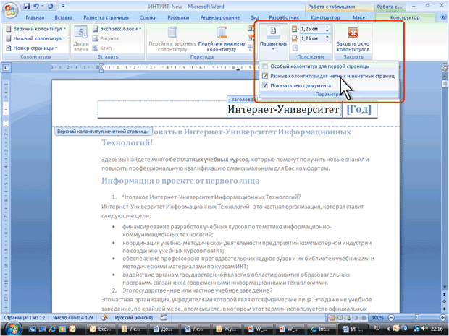This screenshot has height=336, width=449.
Task: Switch to Web Layout view
Action: [348, 318]
